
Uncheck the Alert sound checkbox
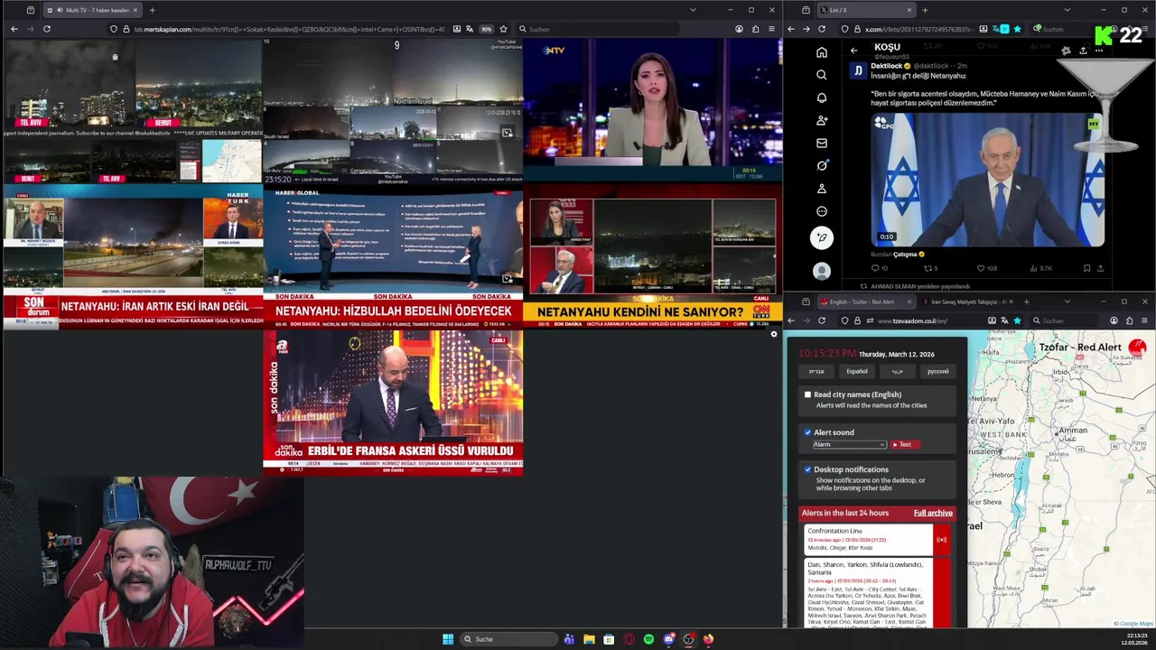[807, 432]
